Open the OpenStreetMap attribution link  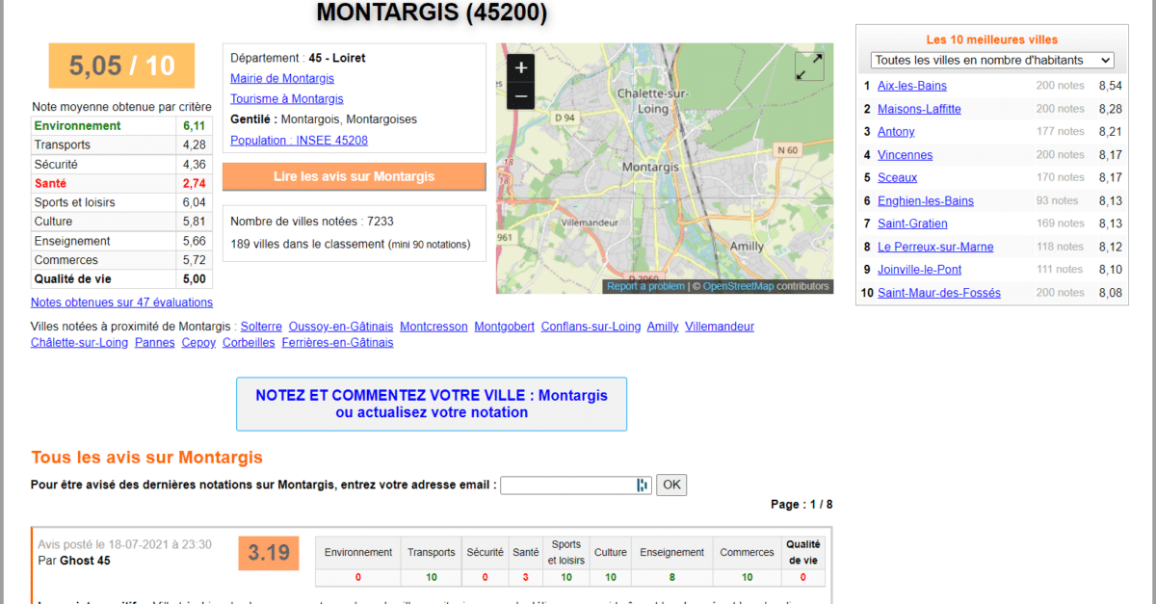point(738,286)
